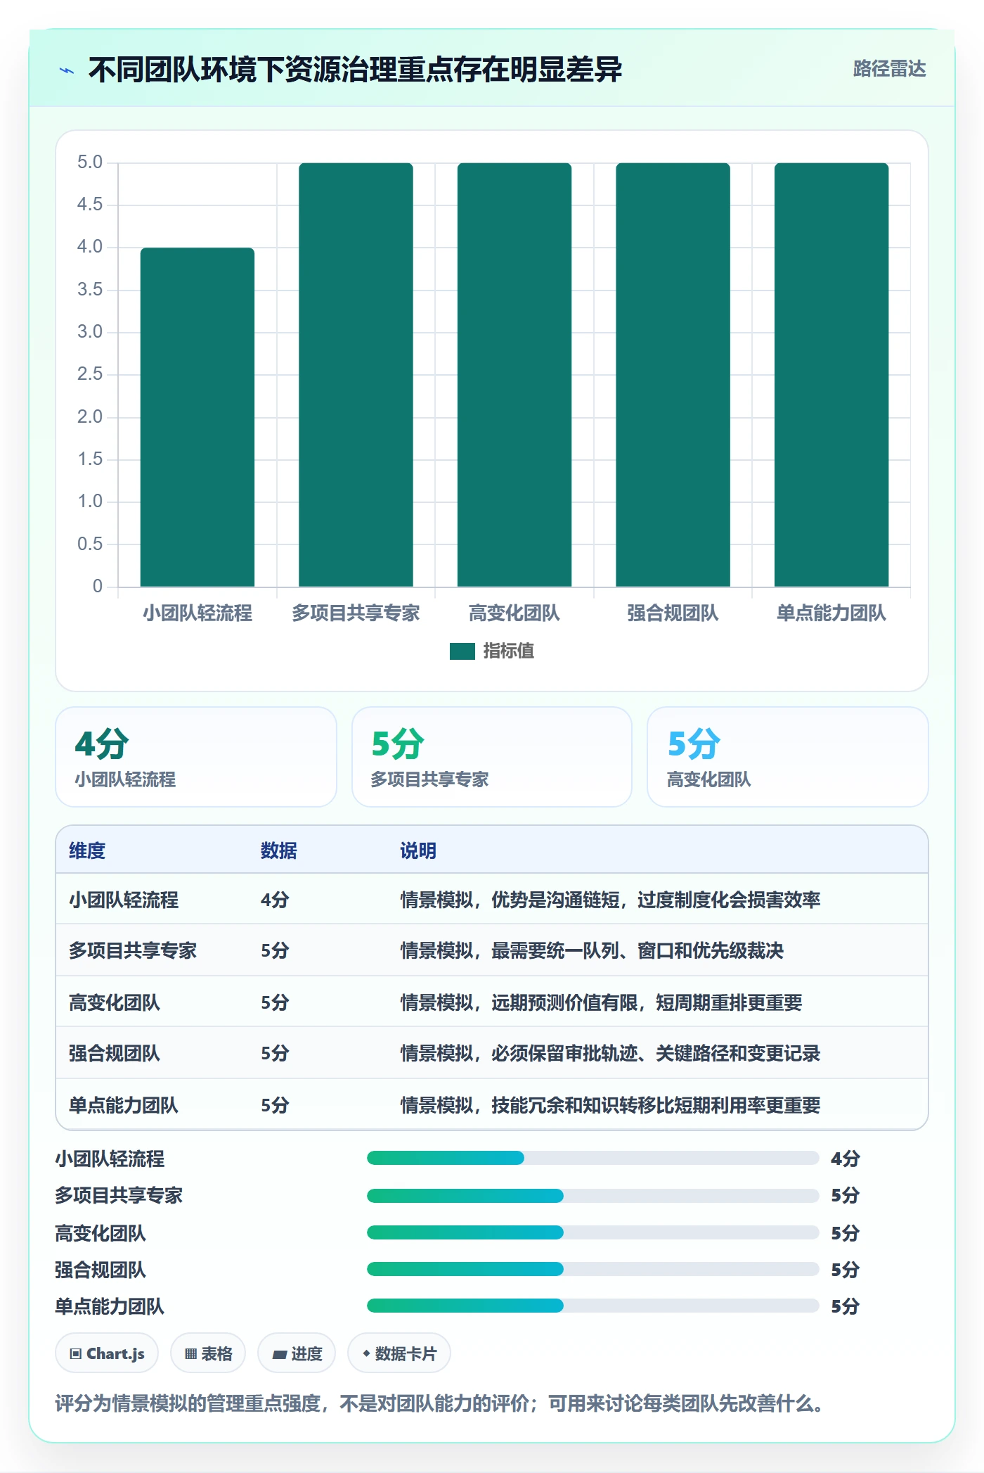Select the 高变化团队 table row name

click(x=115, y=1003)
